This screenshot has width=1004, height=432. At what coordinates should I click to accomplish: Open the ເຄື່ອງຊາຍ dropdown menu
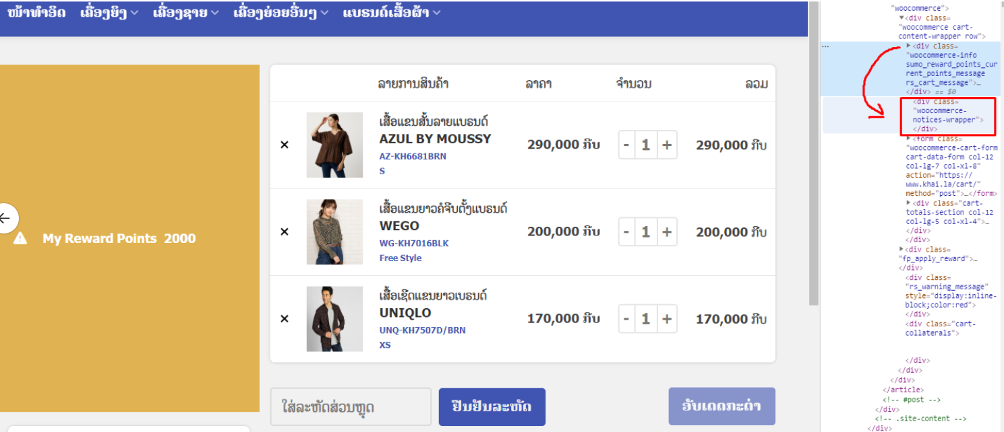185,13
